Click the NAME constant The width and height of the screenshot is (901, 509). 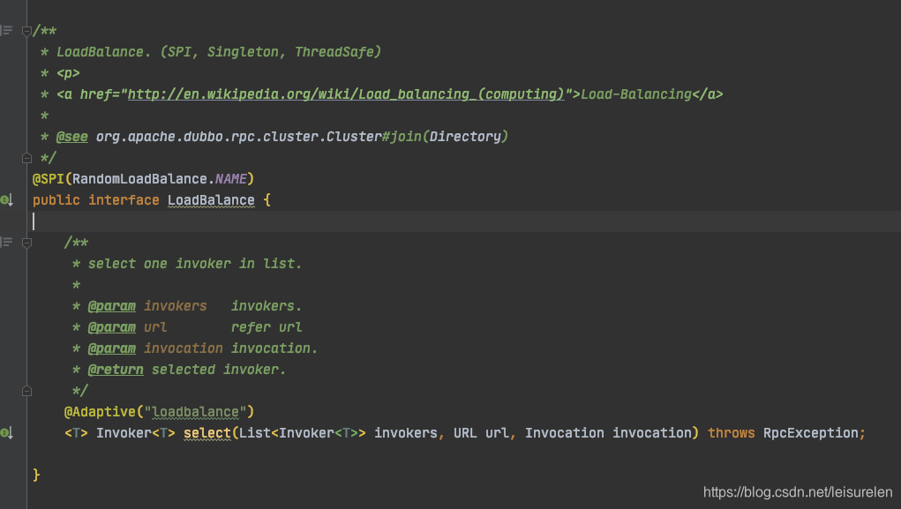(231, 179)
